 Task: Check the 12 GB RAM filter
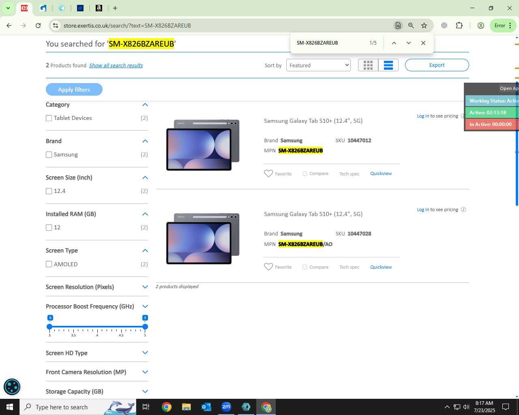pos(49,228)
